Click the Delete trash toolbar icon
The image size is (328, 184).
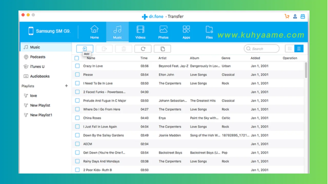(x=124, y=49)
